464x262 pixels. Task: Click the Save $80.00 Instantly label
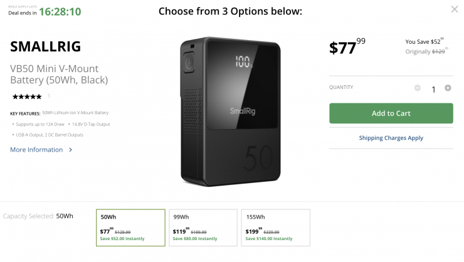(195, 239)
